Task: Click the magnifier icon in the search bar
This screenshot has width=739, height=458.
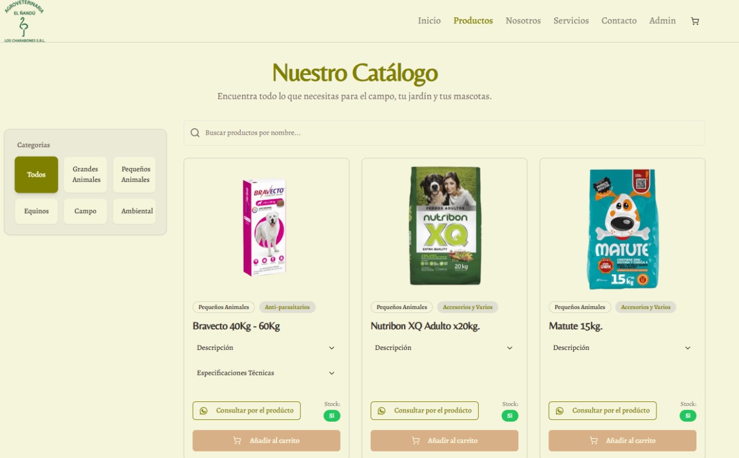Action: (x=195, y=132)
